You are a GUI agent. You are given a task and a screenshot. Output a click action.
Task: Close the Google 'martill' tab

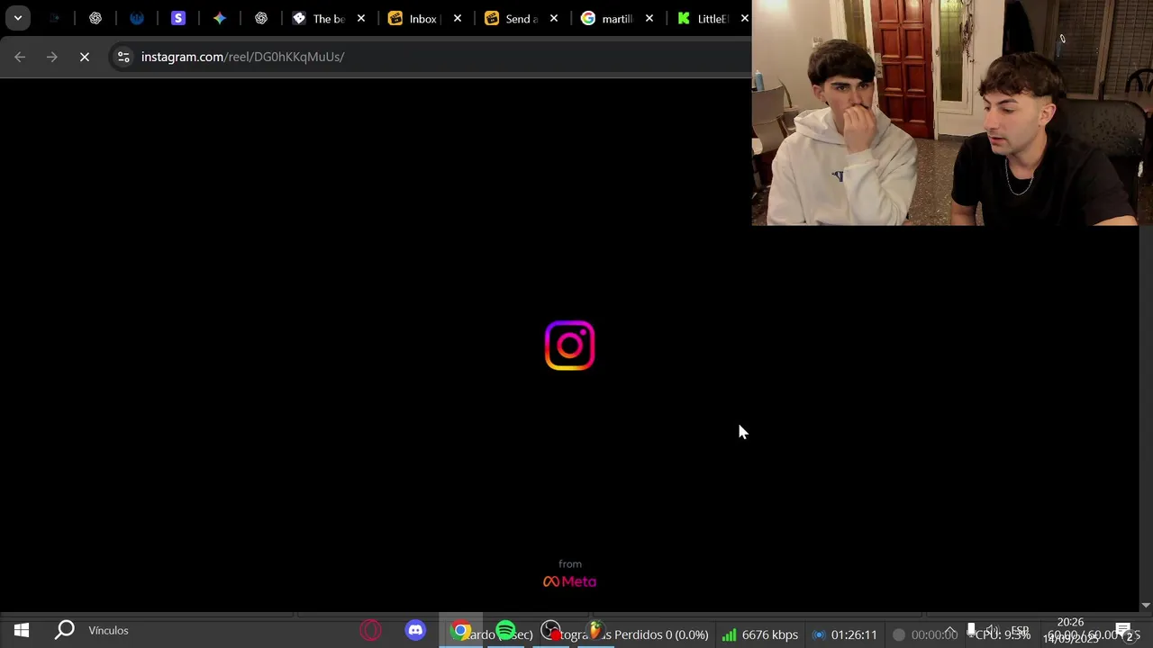tap(649, 18)
